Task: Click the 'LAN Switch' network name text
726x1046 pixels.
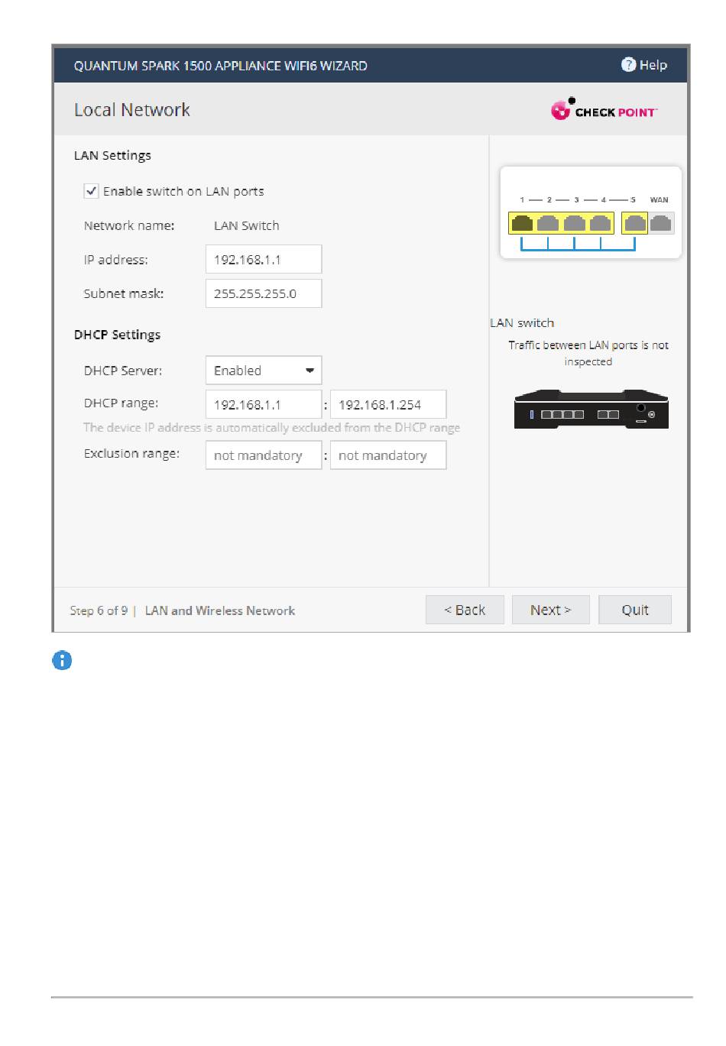Action: click(247, 225)
